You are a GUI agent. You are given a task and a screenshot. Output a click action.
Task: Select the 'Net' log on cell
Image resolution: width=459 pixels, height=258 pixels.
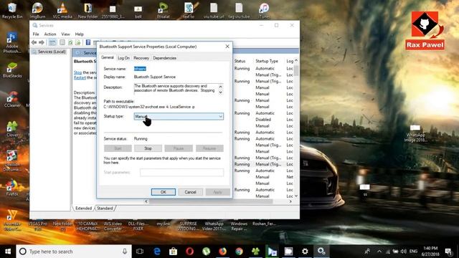click(290, 177)
